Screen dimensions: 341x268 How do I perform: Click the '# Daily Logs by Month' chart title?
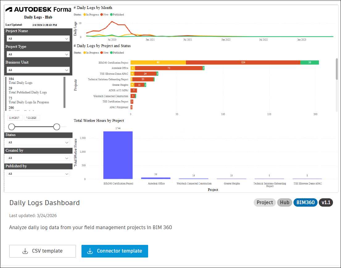pos(93,8)
